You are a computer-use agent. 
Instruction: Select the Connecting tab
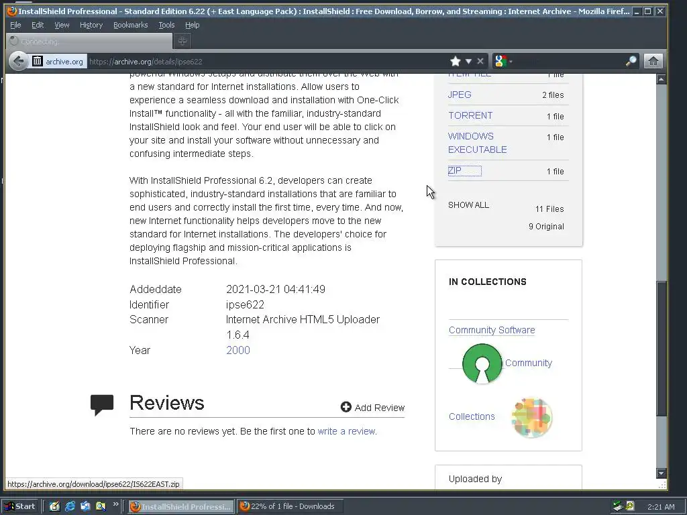89,41
